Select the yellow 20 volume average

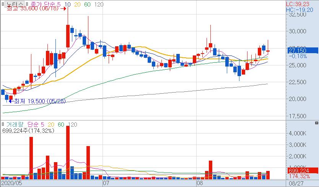click(51, 124)
